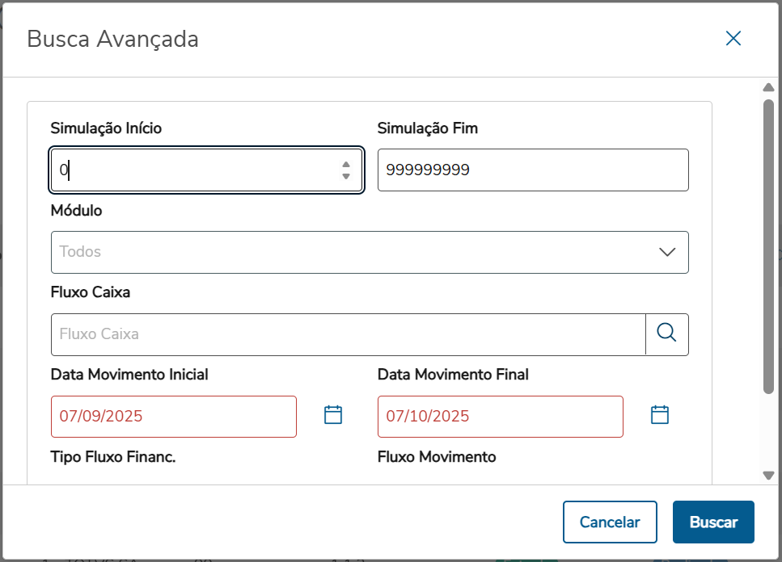Click the Fluxo Caixa magnifier search icon

[666, 333]
